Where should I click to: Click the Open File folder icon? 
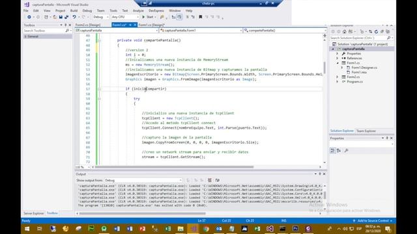pyautogui.click(x=55, y=17)
